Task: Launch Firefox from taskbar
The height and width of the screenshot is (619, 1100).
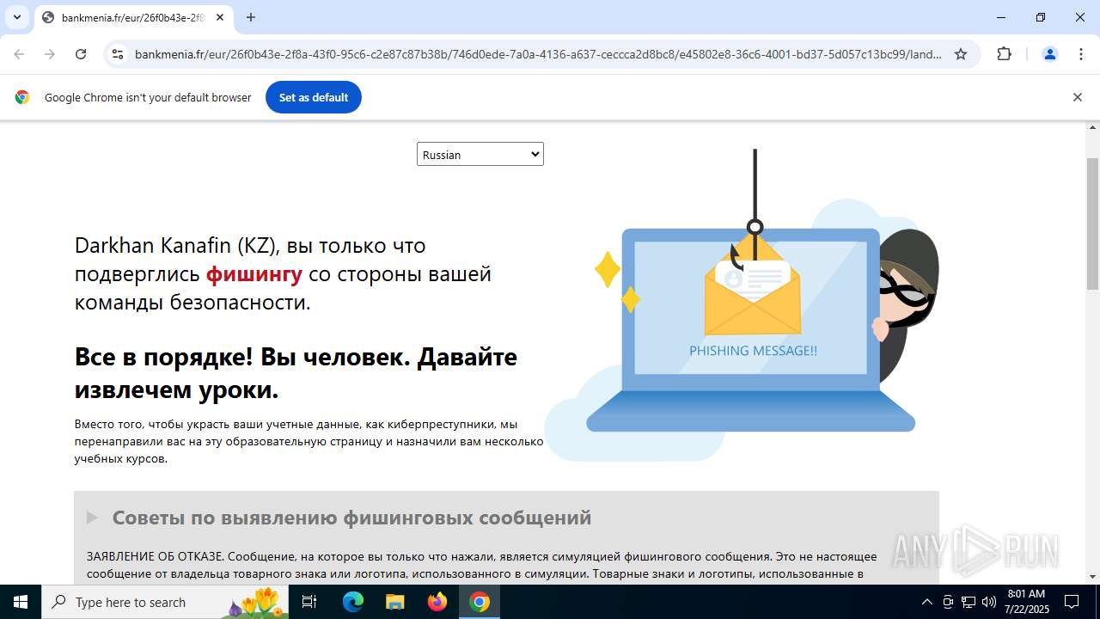Action: 437,602
